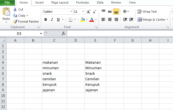Click the Paste clipboard icon
This screenshot has height=110, width=173.
pos(6,12)
